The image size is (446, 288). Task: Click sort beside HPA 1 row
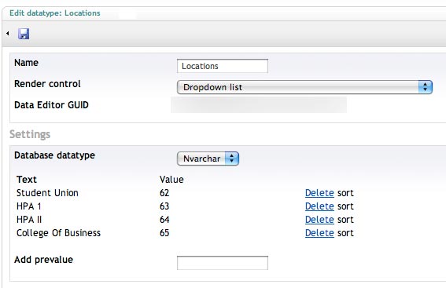pyautogui.click(x=345, y=206)
